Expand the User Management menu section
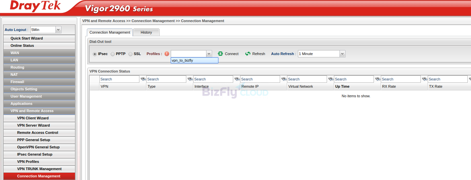The height and width of the screenshot is (180, 471). (x=39, y=96)
